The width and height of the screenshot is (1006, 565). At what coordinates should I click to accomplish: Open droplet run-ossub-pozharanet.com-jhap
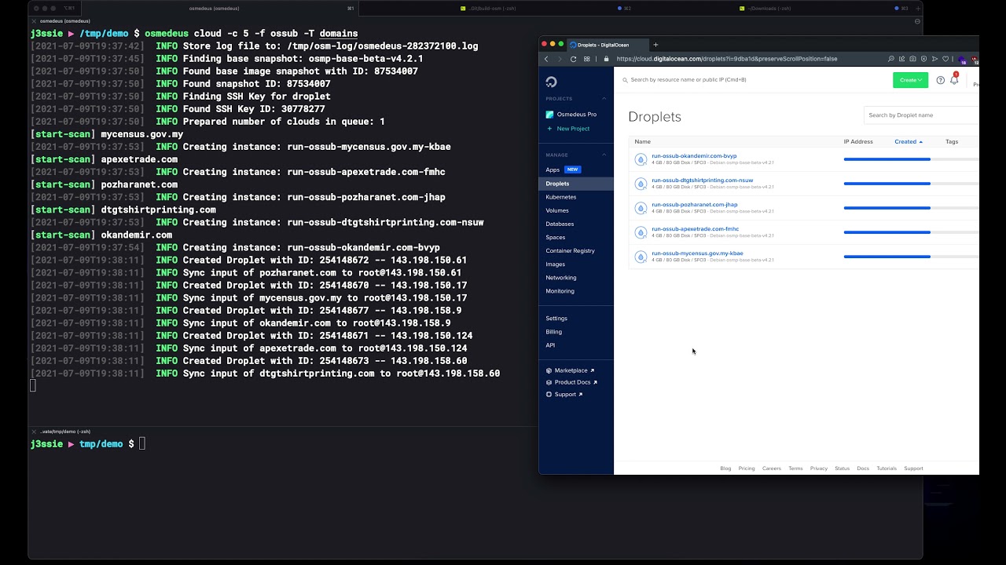694,205
